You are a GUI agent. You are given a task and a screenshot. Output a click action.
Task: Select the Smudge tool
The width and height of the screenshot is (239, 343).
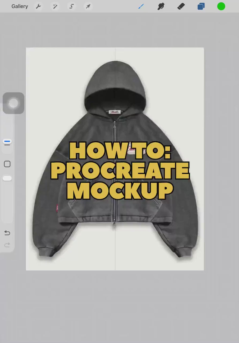[161, 6]
